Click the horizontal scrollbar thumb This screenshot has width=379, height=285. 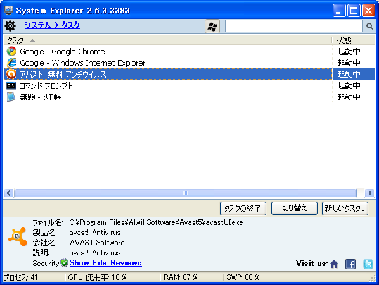click(186, 193)
